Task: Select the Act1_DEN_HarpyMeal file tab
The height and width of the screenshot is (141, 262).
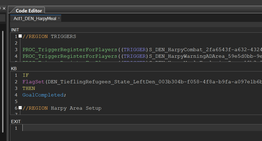Action: [x=35, y=18]
